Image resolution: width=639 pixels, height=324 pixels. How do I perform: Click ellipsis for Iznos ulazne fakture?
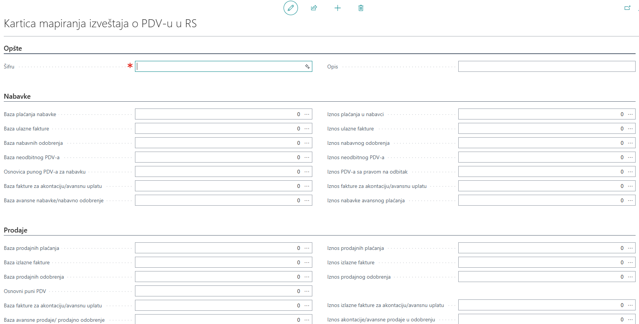pos(630,129)
